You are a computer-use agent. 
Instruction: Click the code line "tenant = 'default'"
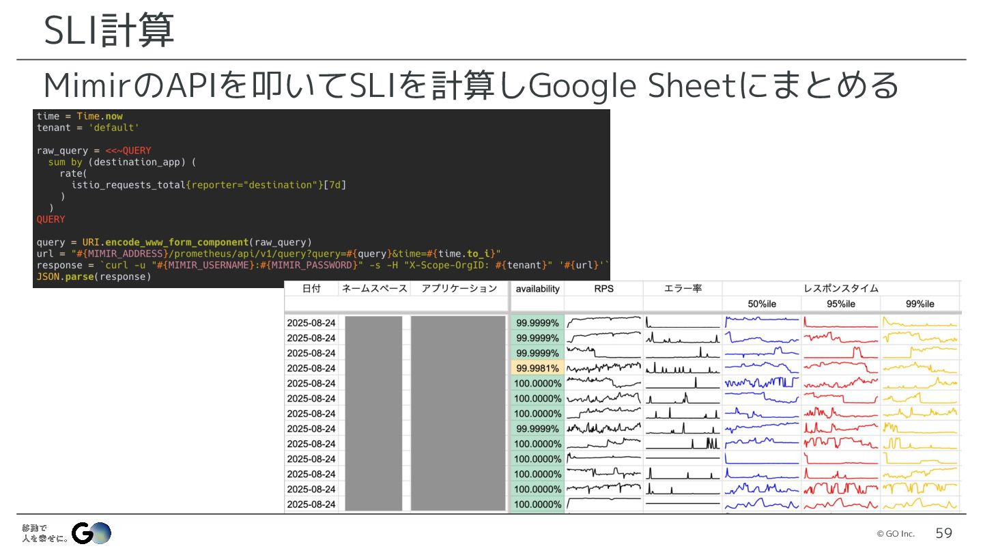coord(88,128)
